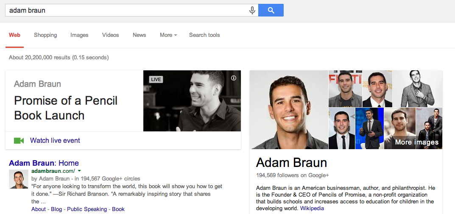Click the info icon on live video

click(x=234, y=78)
